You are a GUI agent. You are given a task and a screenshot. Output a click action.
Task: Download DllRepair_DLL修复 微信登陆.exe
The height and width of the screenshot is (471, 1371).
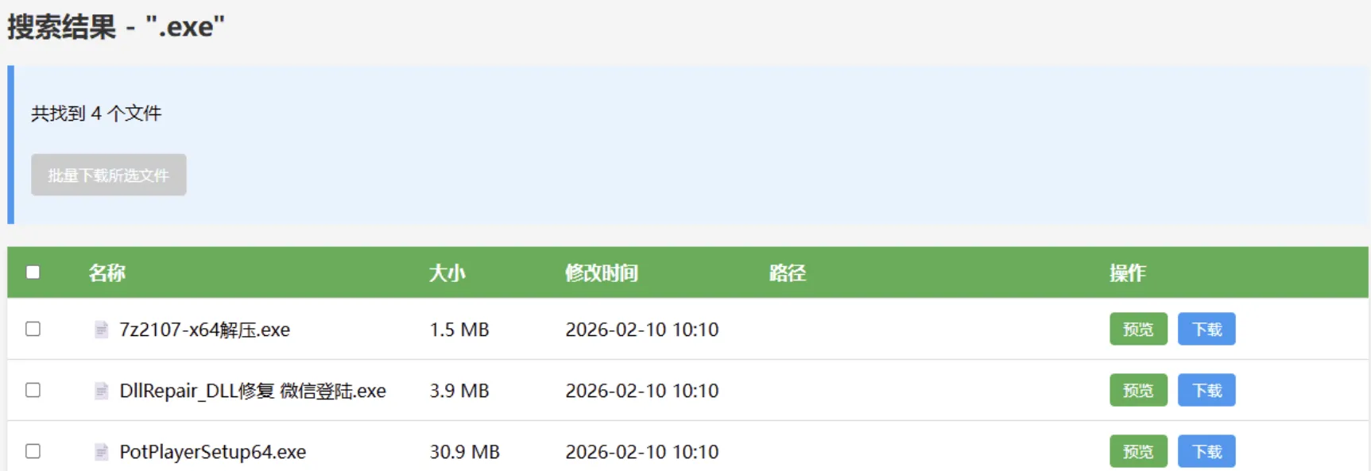click(x=1206, y=390)
